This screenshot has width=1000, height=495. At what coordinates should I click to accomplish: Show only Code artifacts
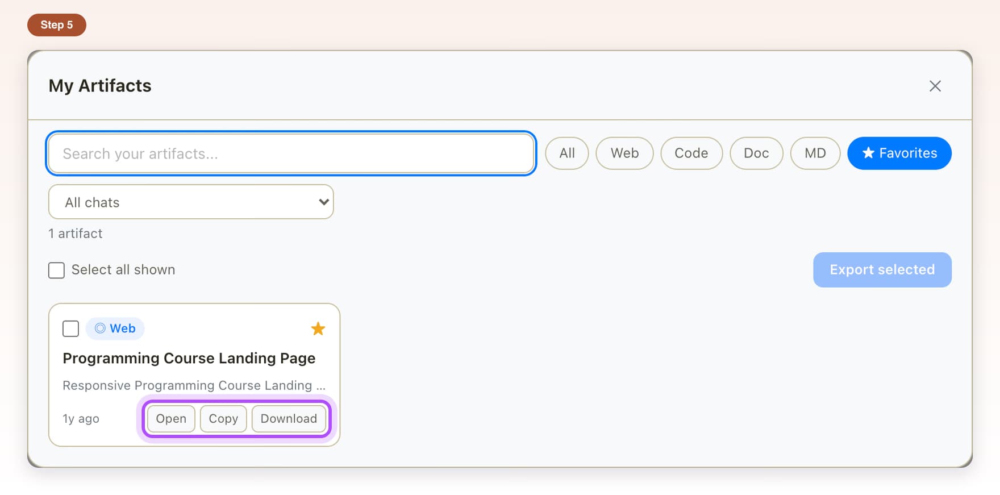pos(691,153)
